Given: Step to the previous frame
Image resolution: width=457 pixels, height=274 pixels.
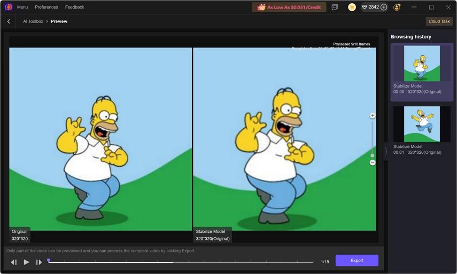Looking at the screenshot, I should (14, 262).
